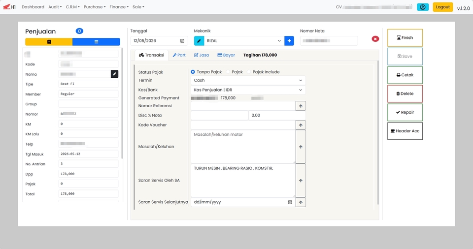This screenshot has height=249, width=473.
Task: Click the v.1.2.0 version text
Action: (x=463, y=8)
